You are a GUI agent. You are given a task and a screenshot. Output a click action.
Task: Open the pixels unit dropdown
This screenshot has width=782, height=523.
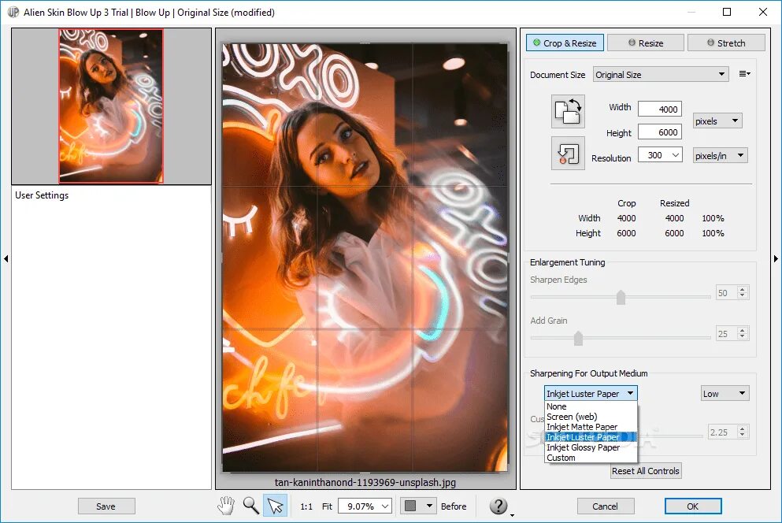[717, 121]
